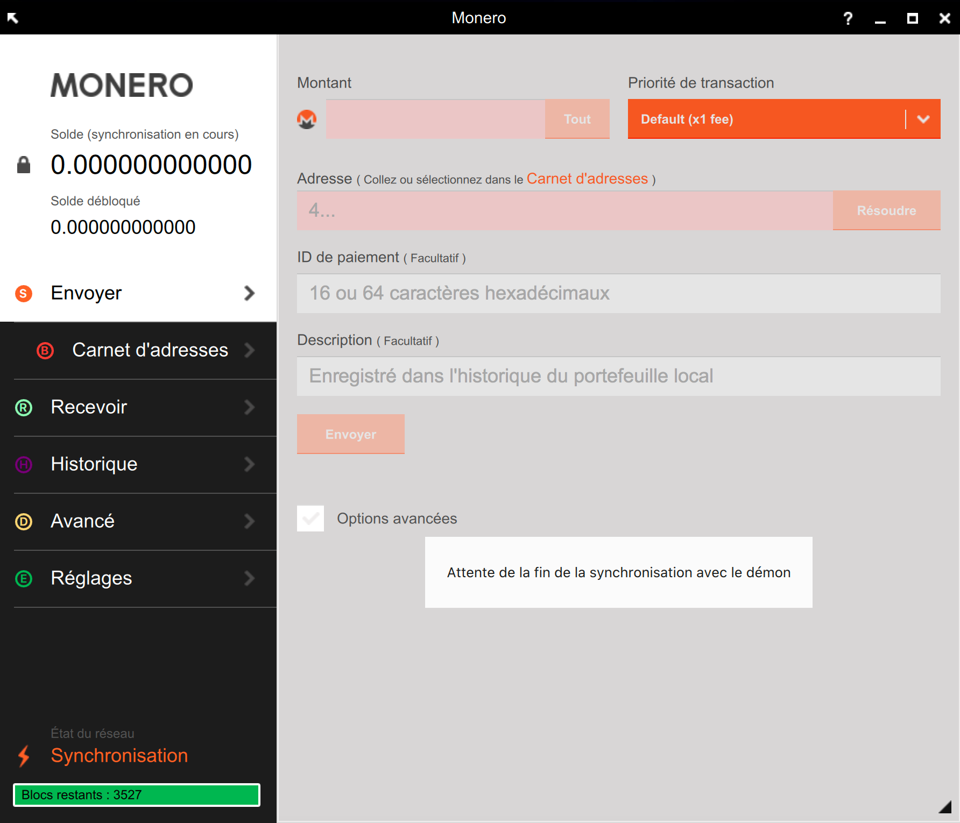Viewport: 960px width, 823px height.
Task: Expand Envoyer using its chevron arrow
Action: click(249, 293)
